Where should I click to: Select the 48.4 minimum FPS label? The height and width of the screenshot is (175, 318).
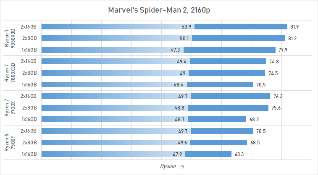tap(179, 85)
